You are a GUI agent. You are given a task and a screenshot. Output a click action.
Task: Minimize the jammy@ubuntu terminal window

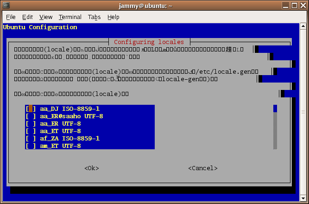point(285,5)
